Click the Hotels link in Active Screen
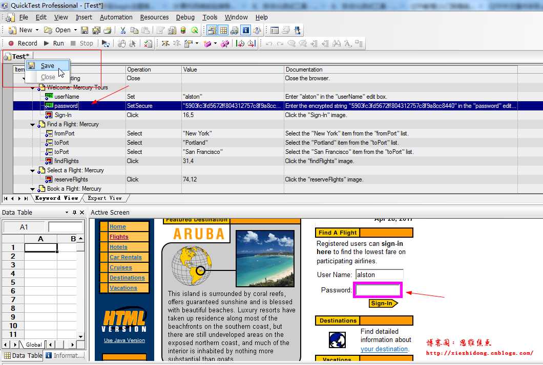Screen dimensions: 543x365 coord(118,247)
